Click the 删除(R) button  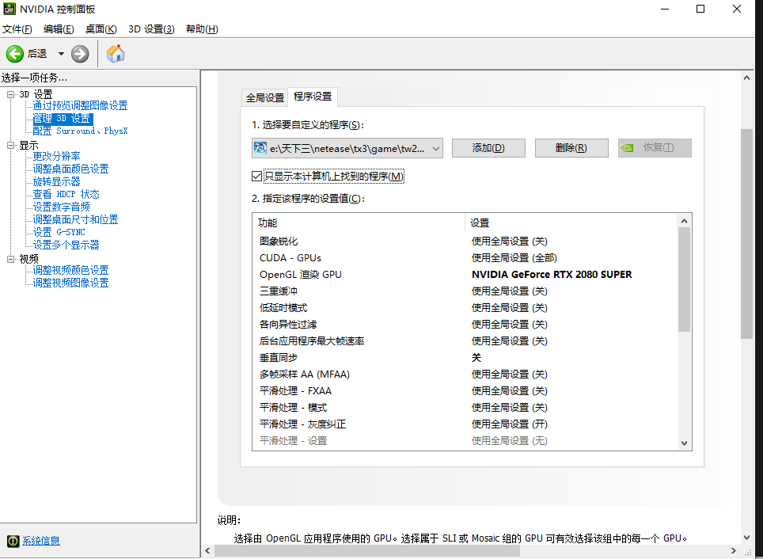pos(571,148)
